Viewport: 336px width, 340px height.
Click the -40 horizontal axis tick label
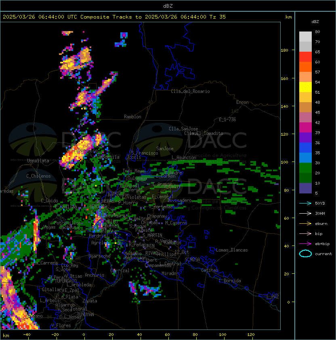pyautogui.click(x=27, y=335)
